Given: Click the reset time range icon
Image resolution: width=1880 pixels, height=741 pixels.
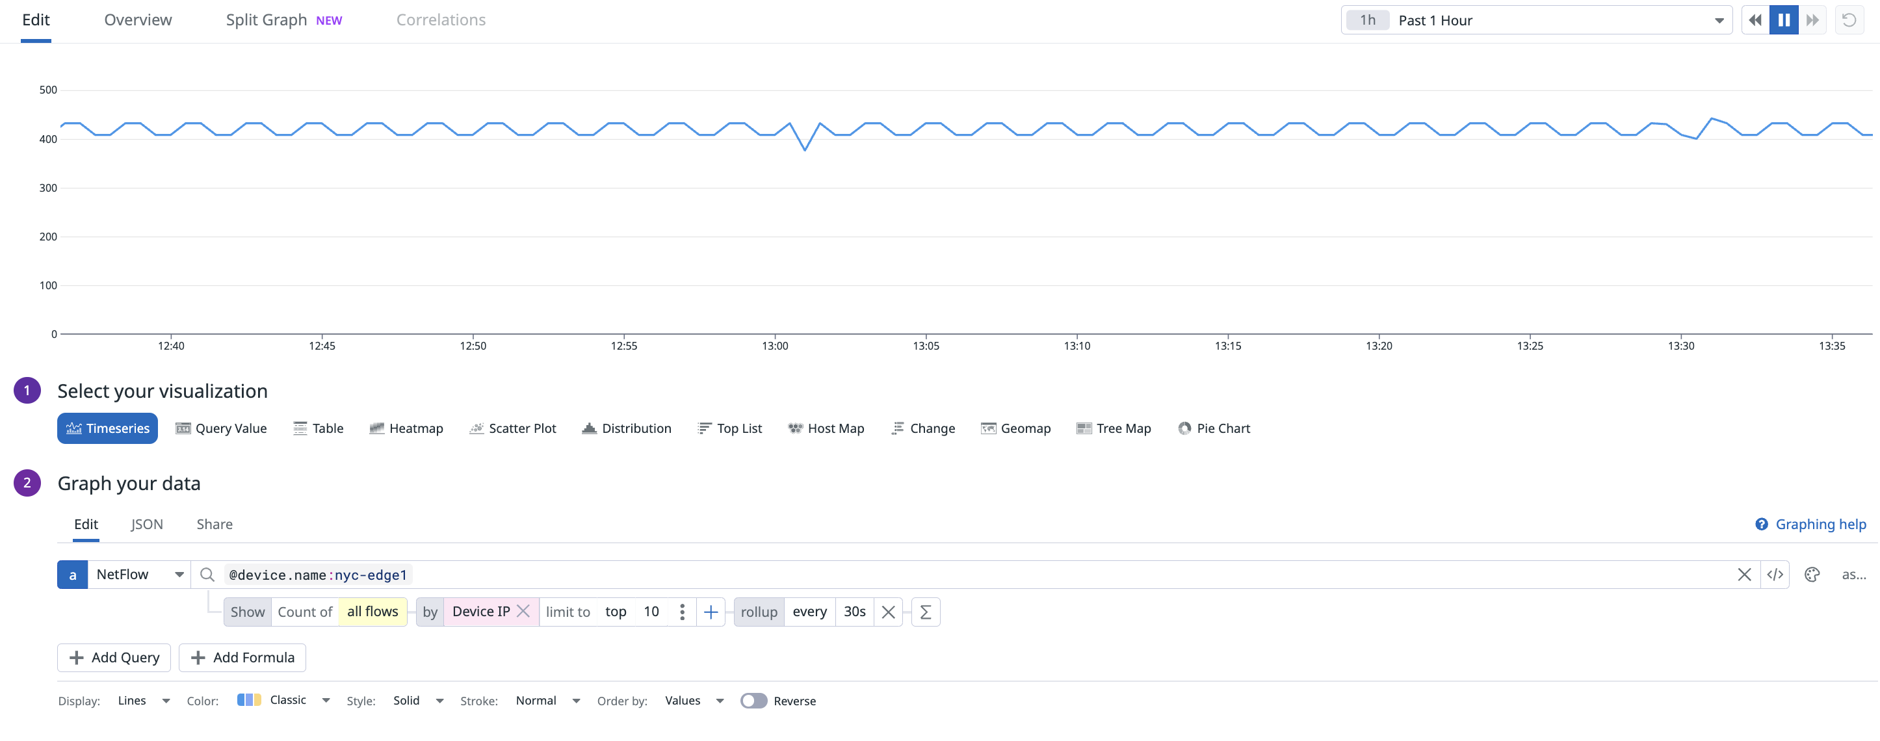Looking at the screenshot, I should (x=1849, y=19).
